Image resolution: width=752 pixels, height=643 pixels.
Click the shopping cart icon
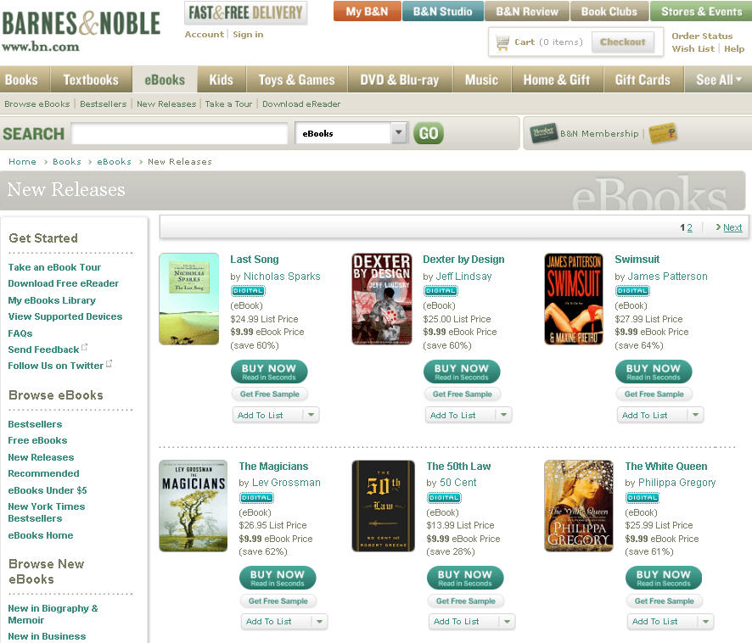[x=502, y=42]
